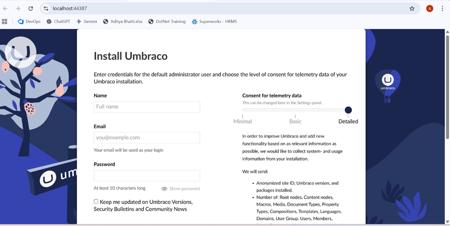450x226 pixels.
Task: Click the site information icon in address bar
Action: pos(46,9)
